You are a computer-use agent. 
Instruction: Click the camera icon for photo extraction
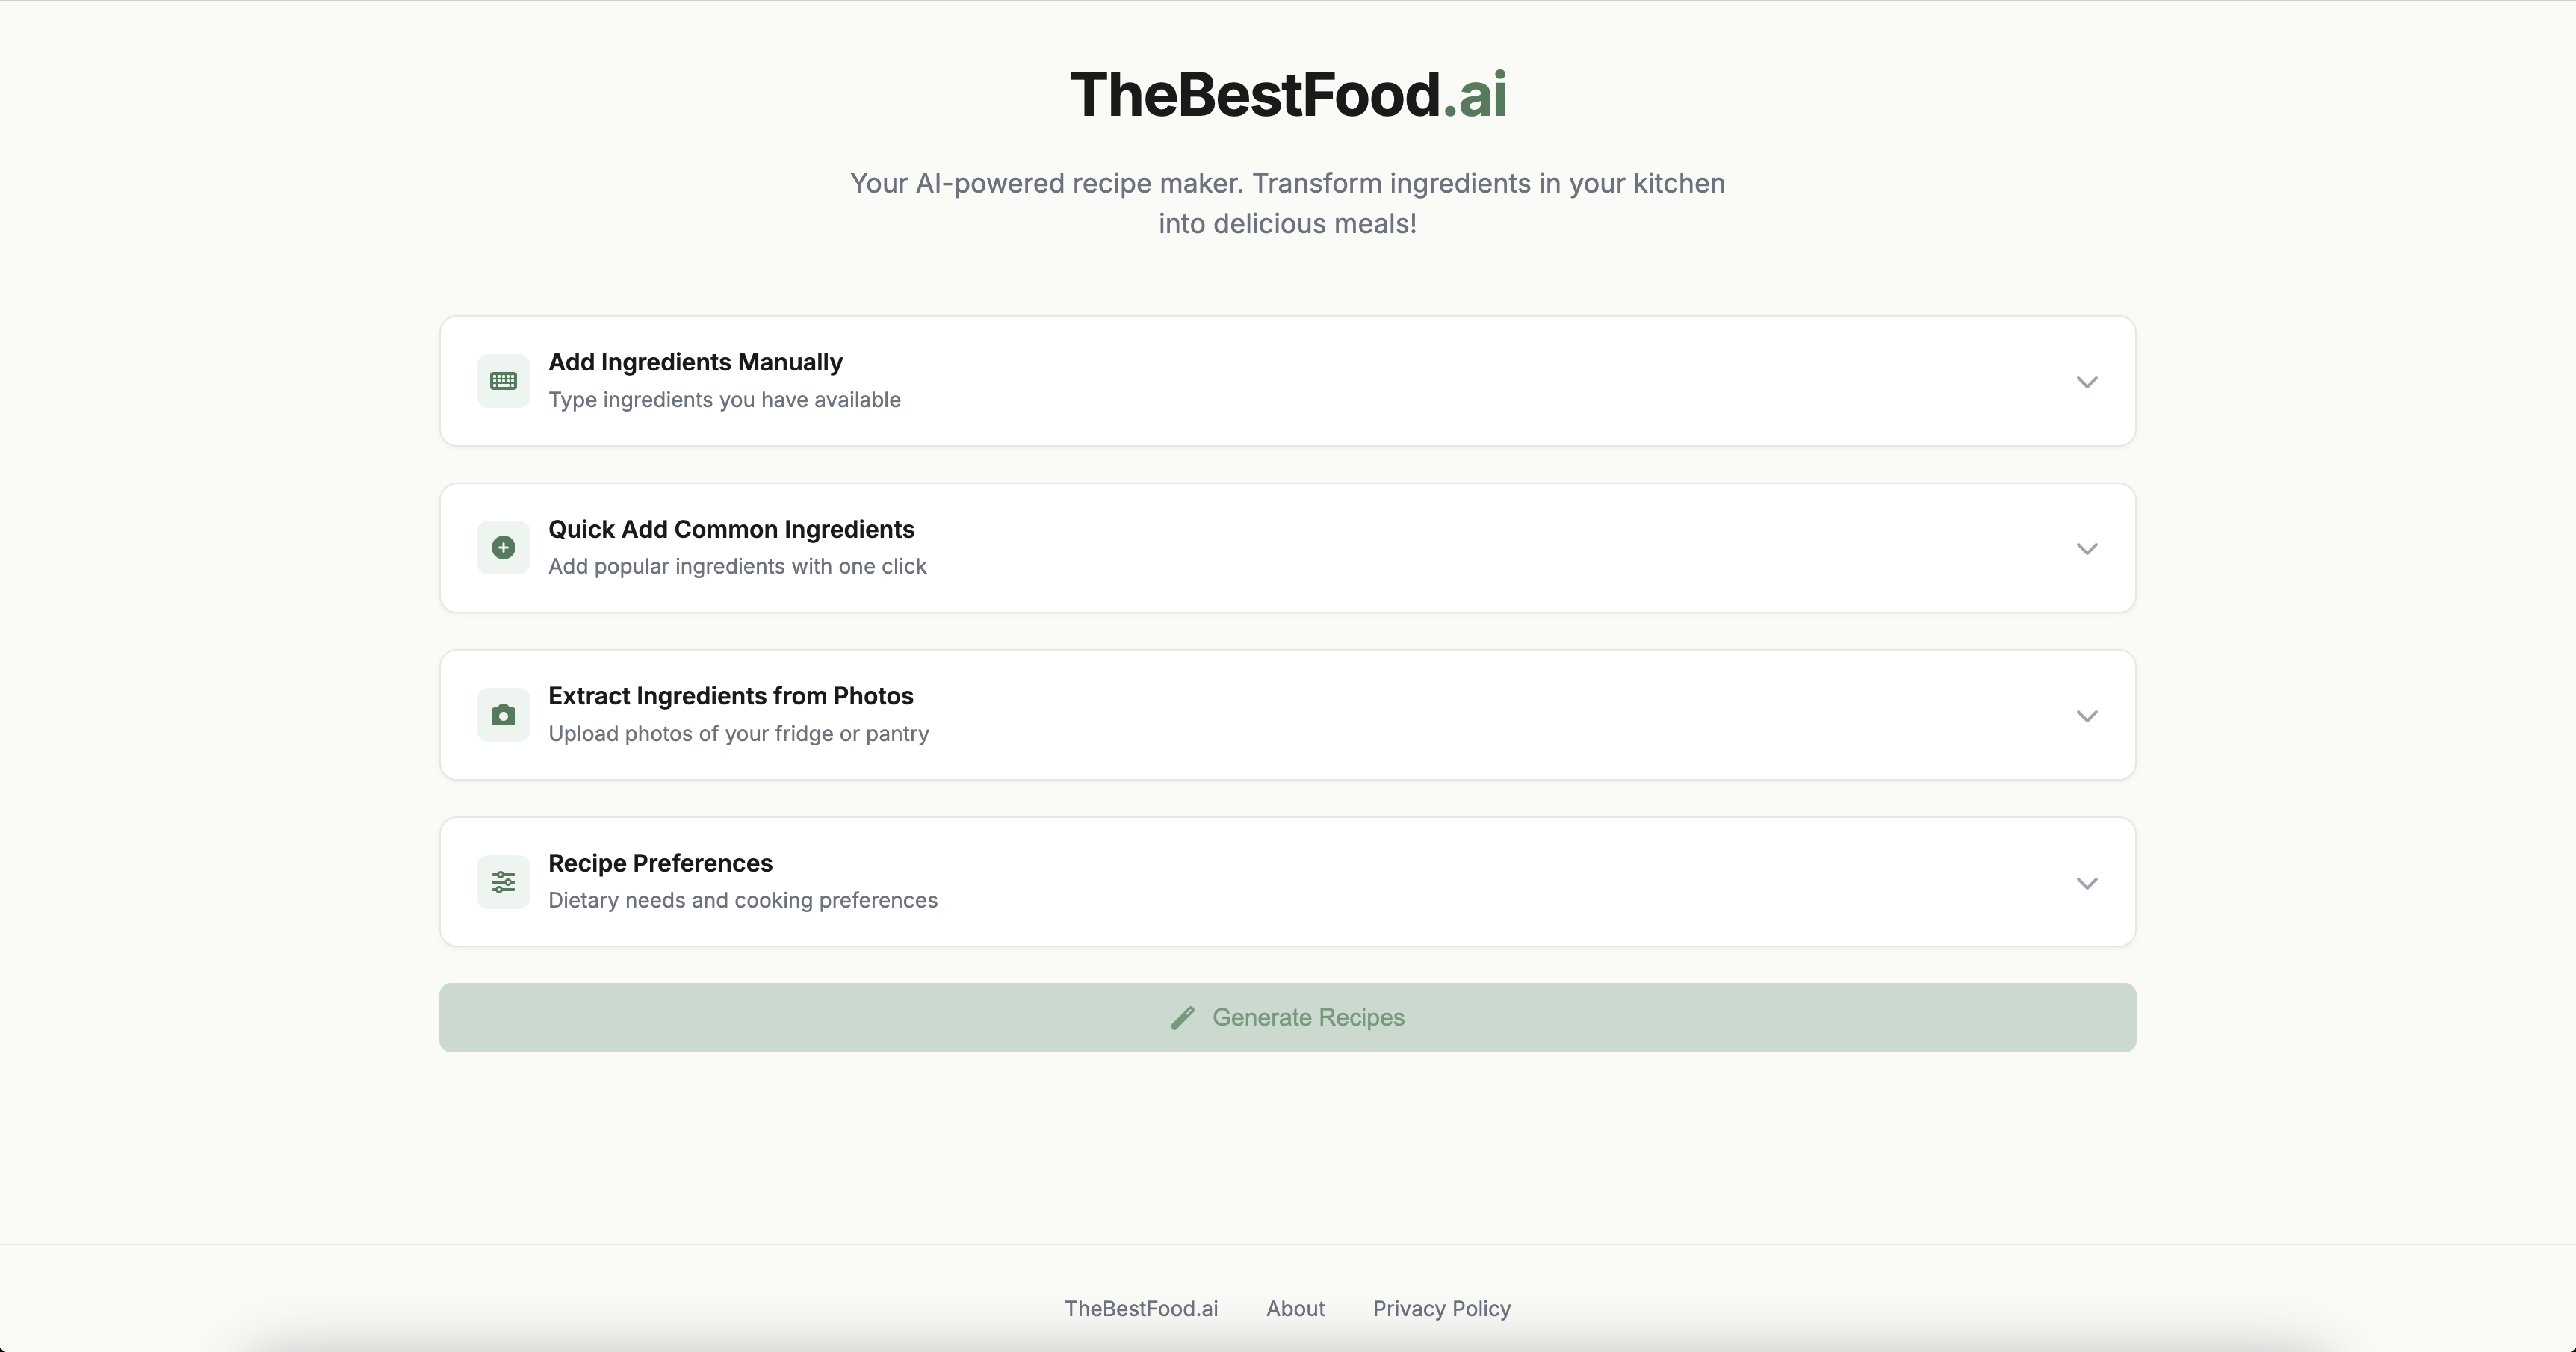[503, 715]
